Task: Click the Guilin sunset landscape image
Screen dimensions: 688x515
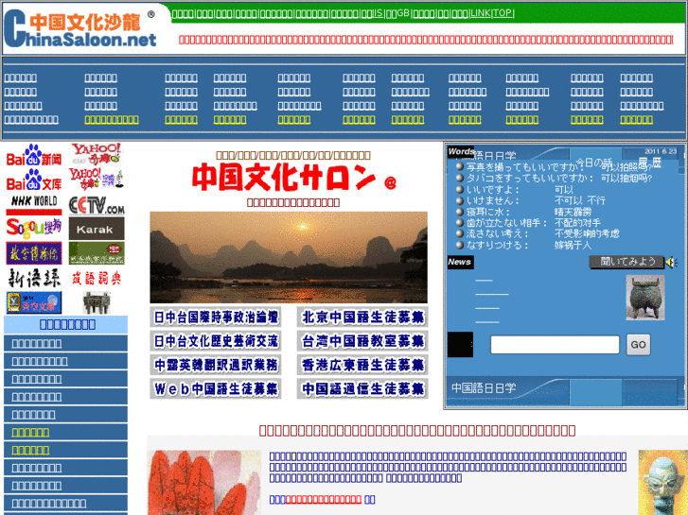Action: (289, 257)
